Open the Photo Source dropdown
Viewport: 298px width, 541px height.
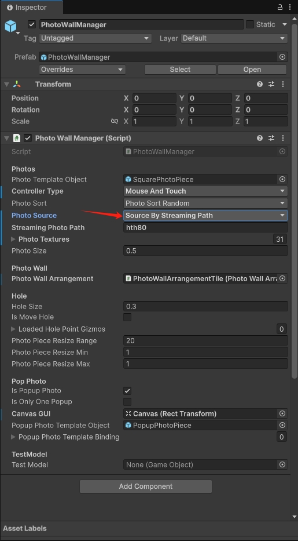point(205,215)
